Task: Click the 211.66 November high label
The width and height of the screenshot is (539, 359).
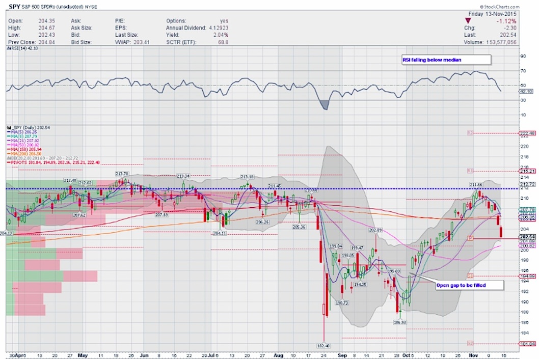Action: tap(477, 185)
